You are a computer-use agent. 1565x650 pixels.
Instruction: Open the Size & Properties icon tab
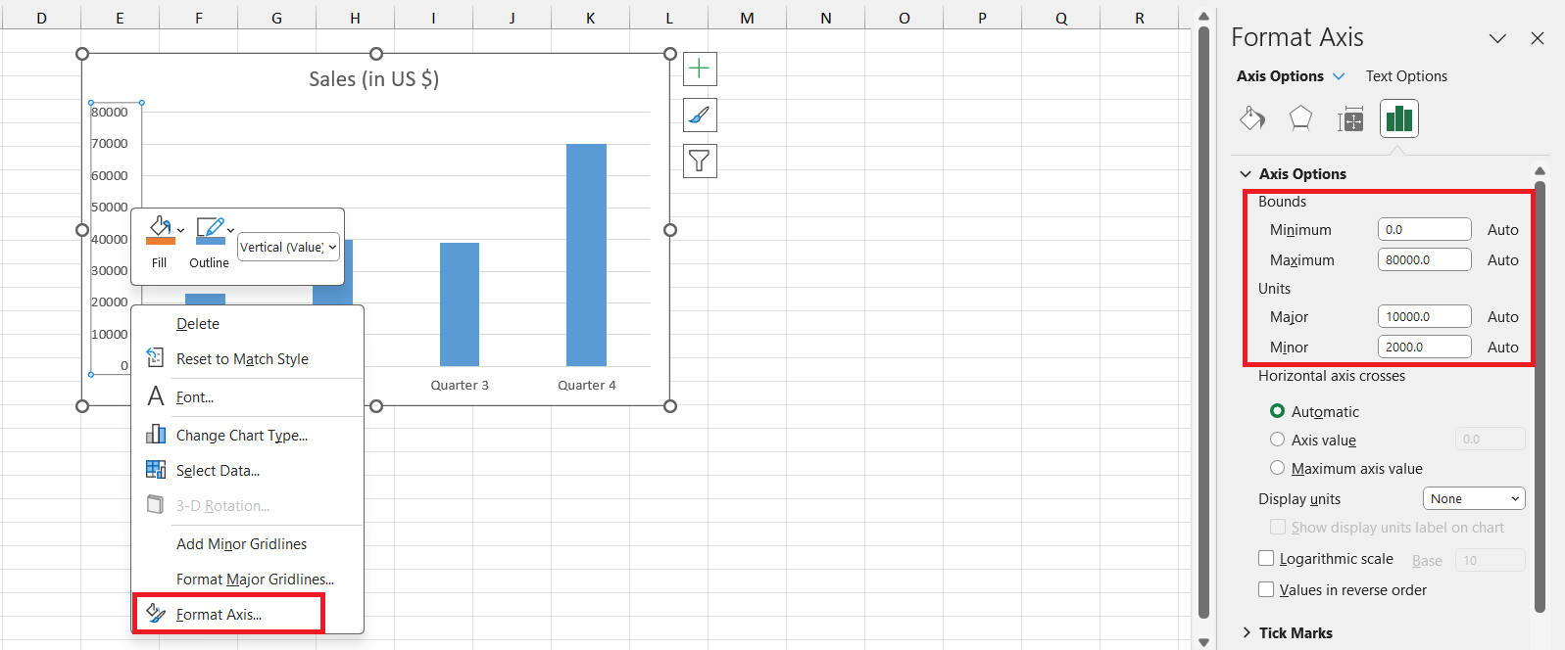point(1350,119)
